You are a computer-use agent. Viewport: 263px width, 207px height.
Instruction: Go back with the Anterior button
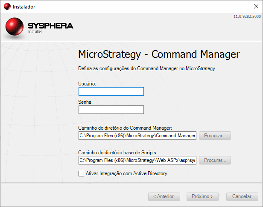coord(164,197)
